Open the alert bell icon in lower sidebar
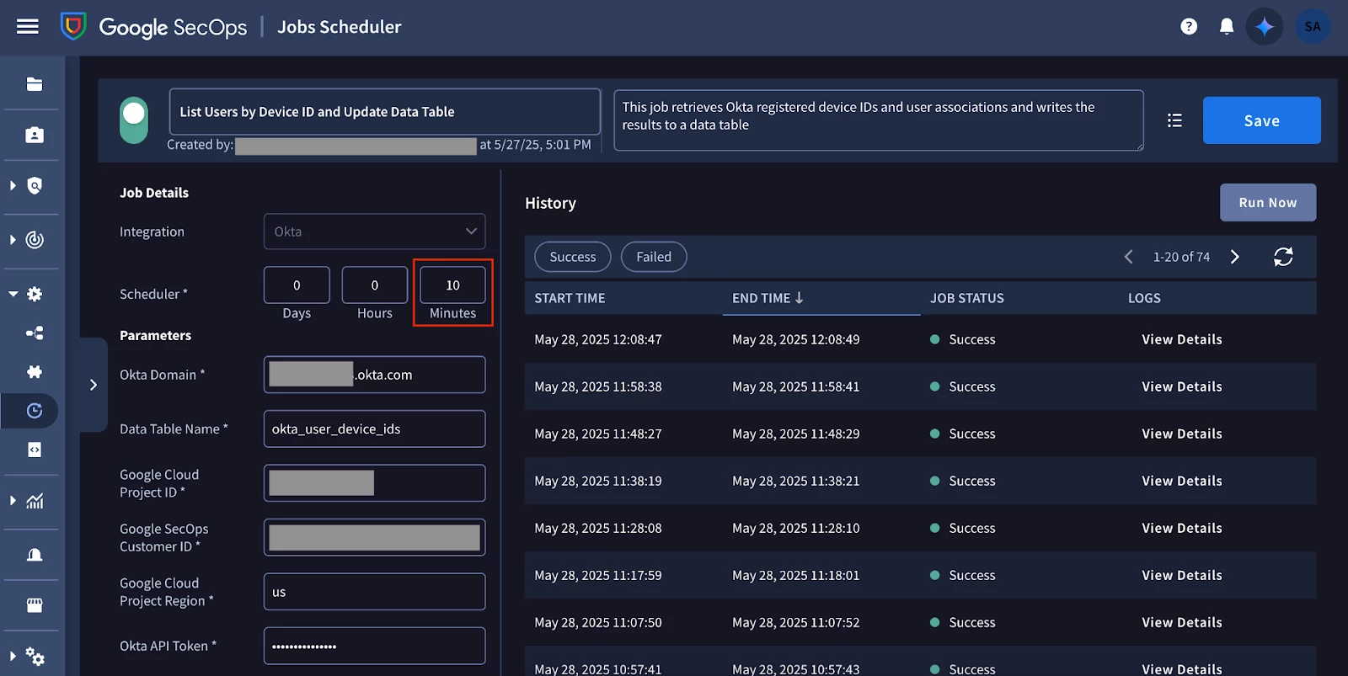 point(35,555)
